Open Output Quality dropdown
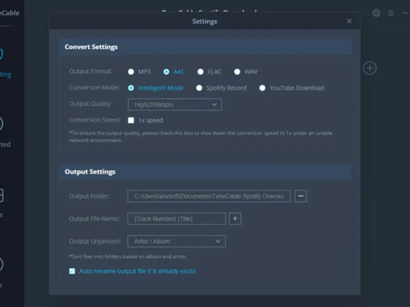Viewport: 410px width, 307px height. [x=175, y=104]
